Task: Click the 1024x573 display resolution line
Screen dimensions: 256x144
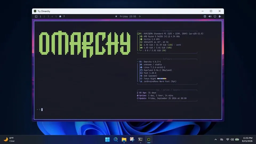Action: tap(154, 42)
